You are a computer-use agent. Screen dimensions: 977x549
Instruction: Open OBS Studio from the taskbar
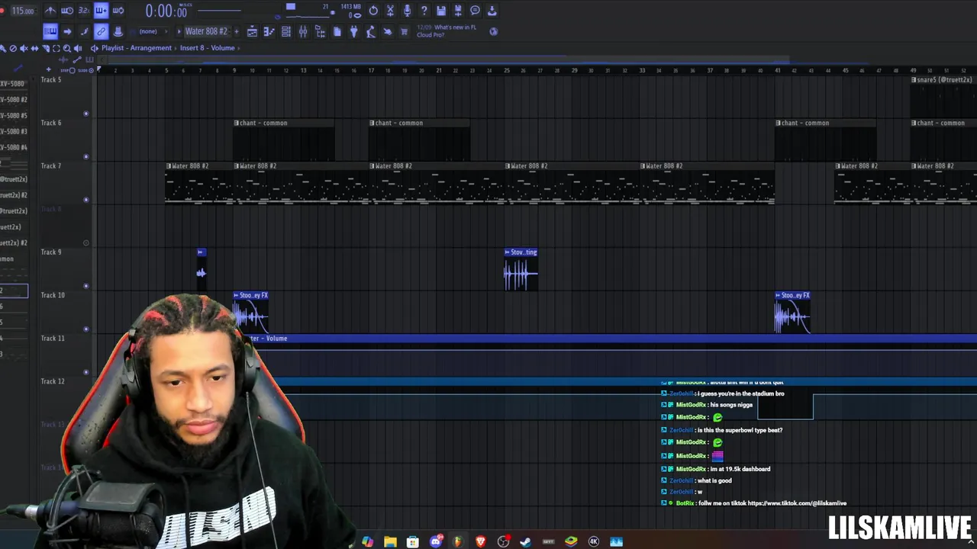click(x=503, y=541)
